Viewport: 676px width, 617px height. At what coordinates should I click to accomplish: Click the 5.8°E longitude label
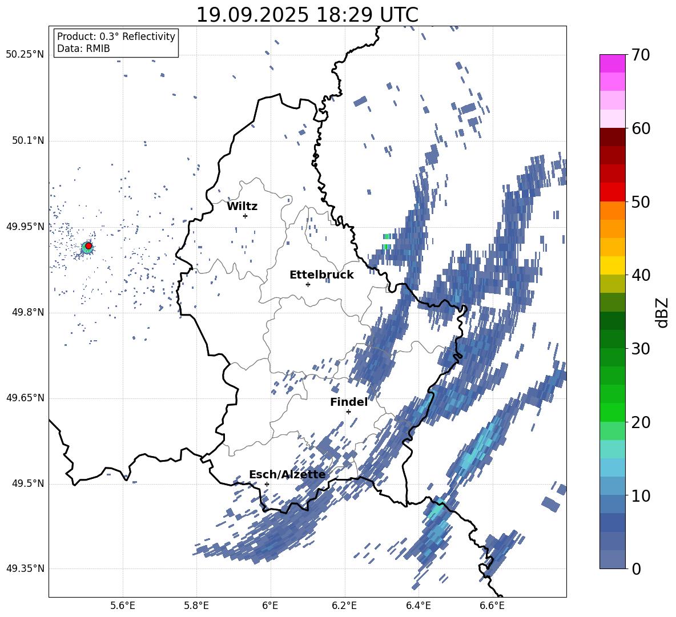[x=196, y=606]
